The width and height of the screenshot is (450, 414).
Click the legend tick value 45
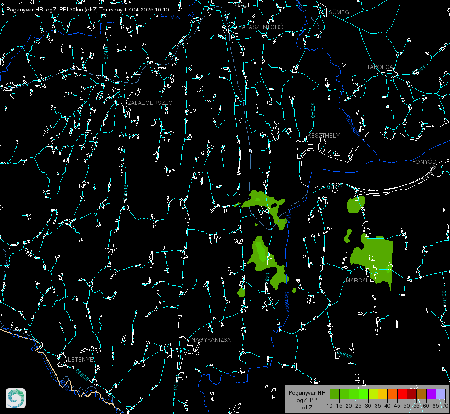tap(397, 406)
